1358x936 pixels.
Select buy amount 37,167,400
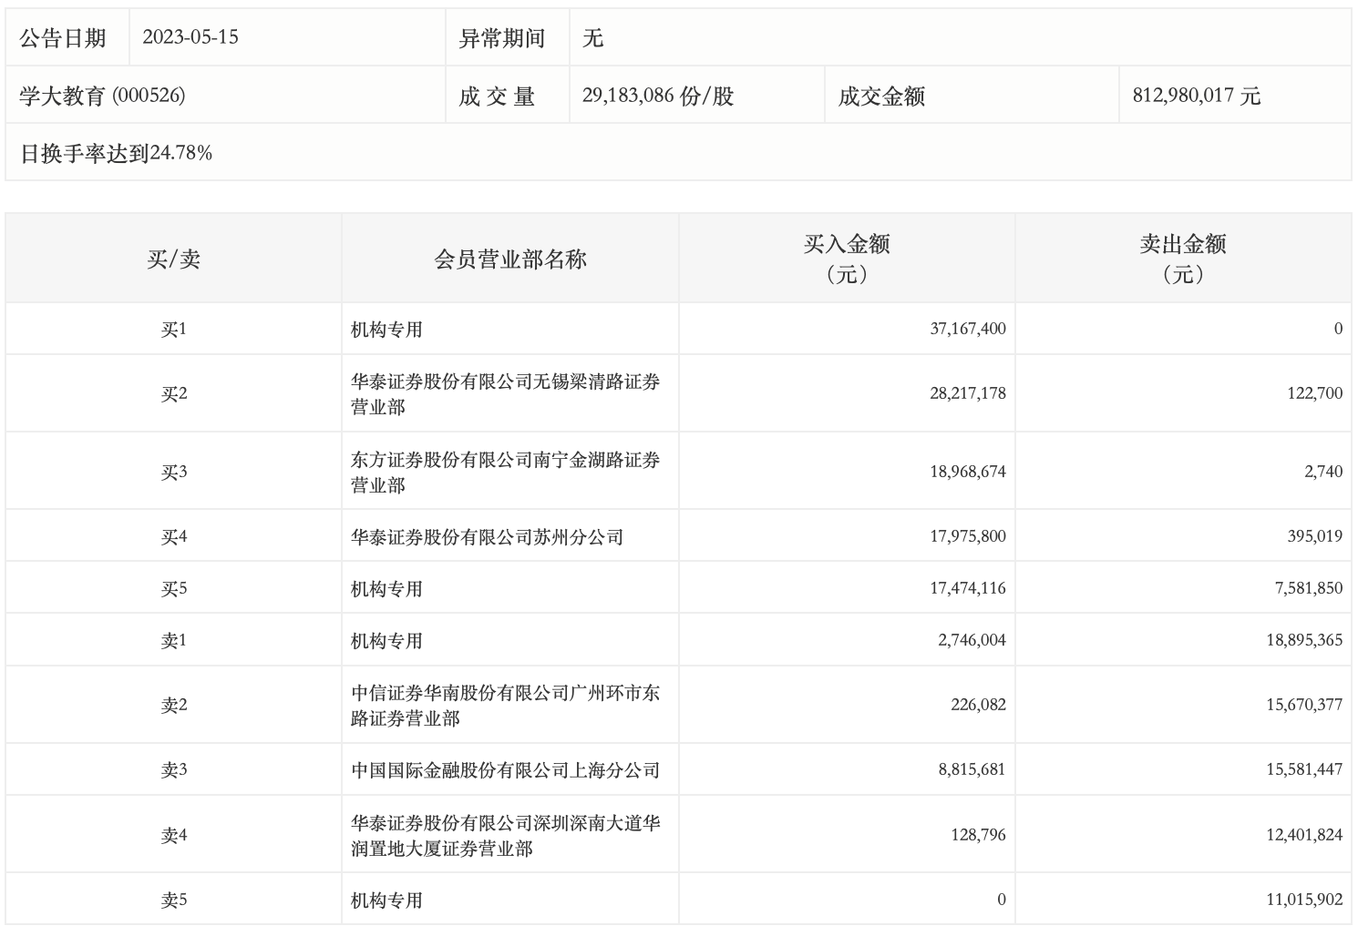coord(968,329)
